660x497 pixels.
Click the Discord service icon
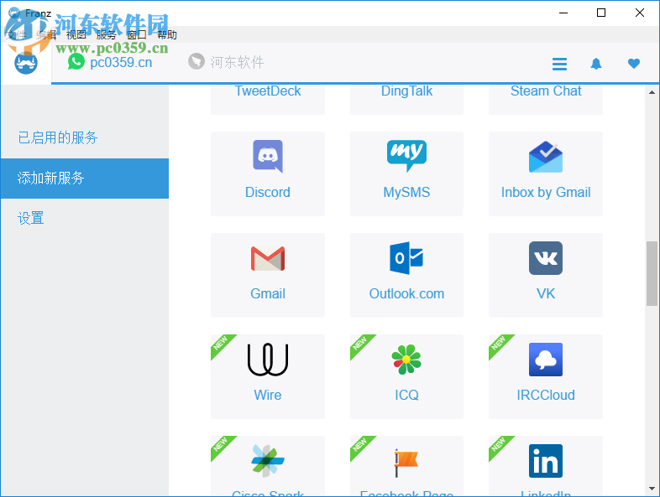tap(268, 156)
